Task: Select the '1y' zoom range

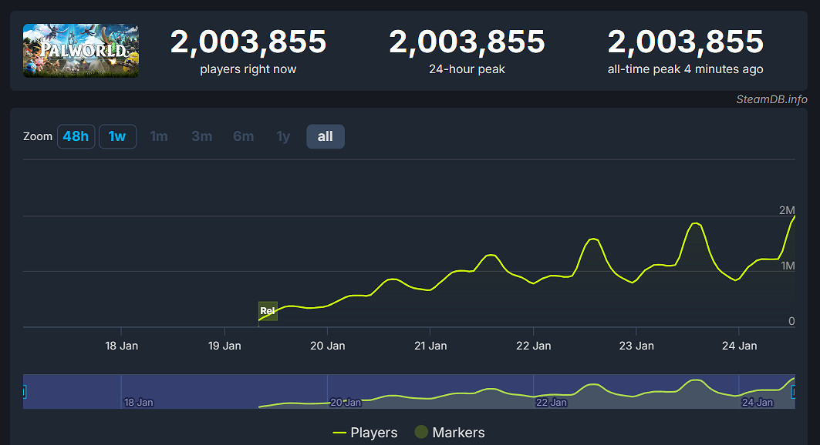Action: 282,136
